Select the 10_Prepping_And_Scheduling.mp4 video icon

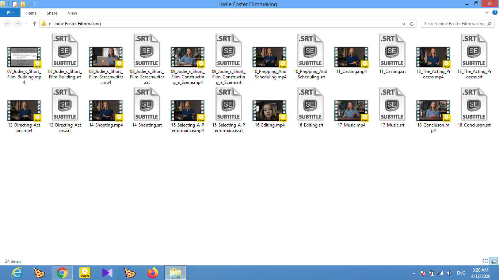[x=270, y=58]
